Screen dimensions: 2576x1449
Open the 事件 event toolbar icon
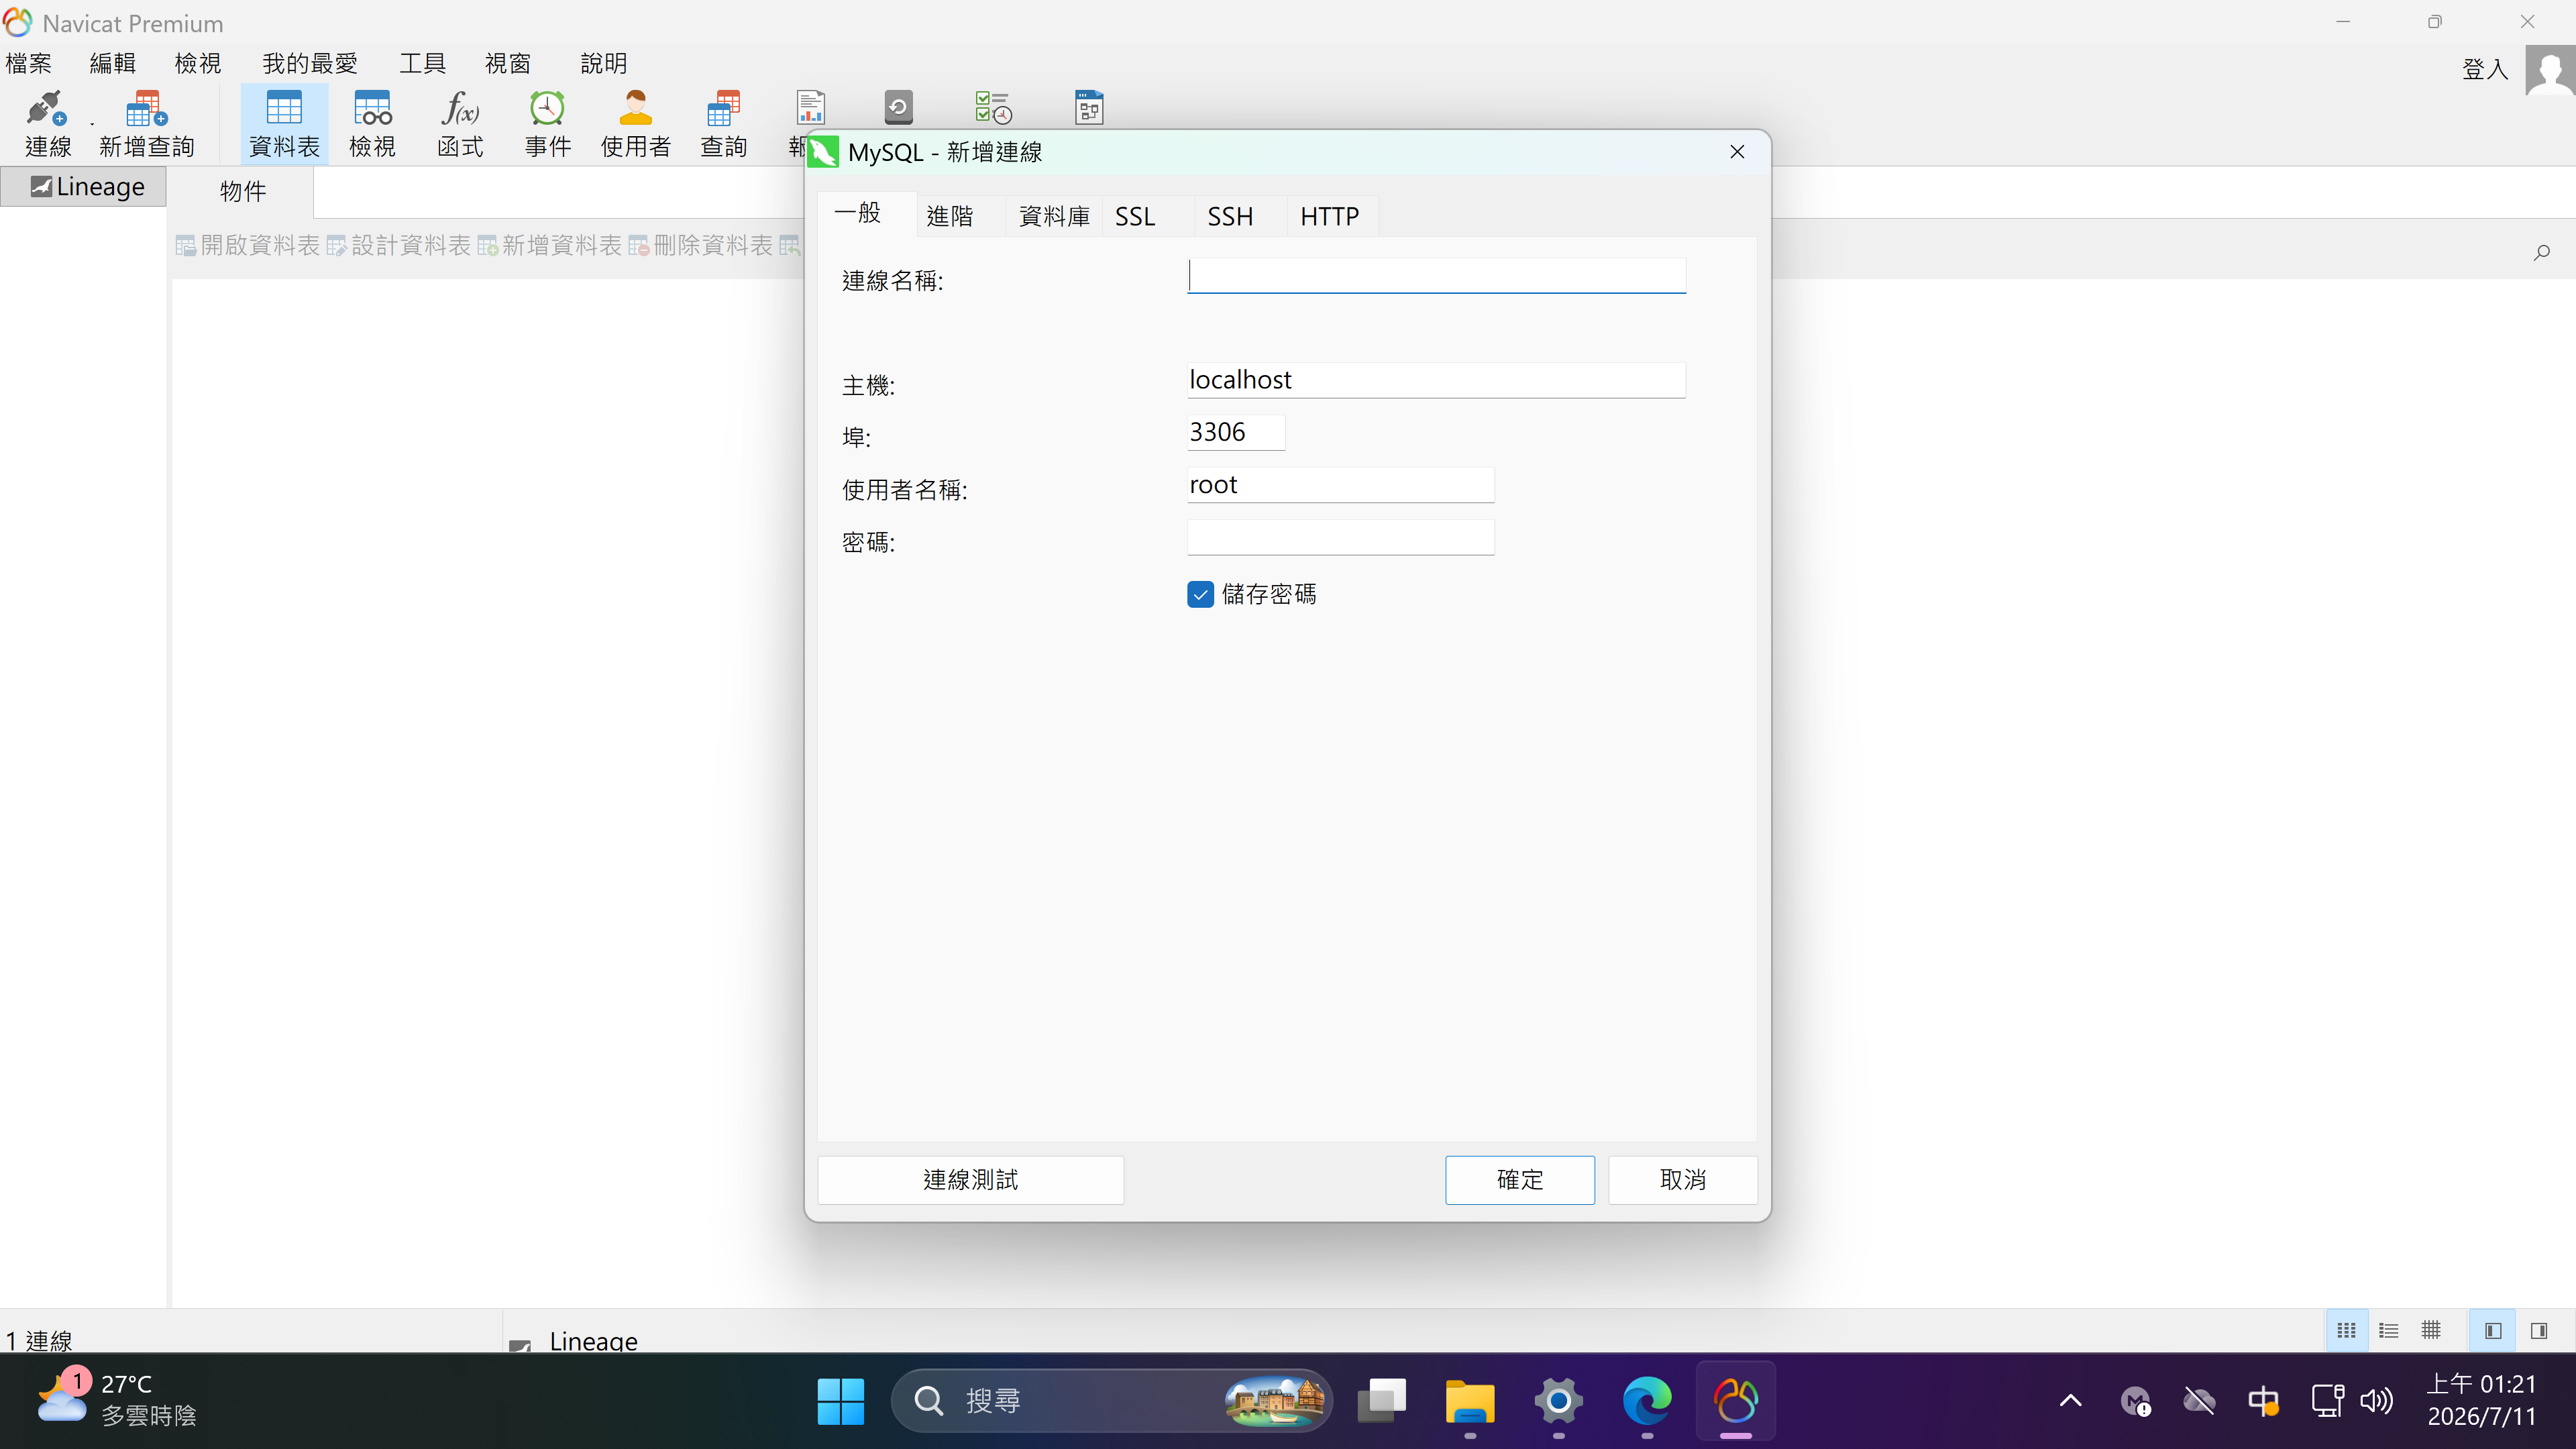547,124
